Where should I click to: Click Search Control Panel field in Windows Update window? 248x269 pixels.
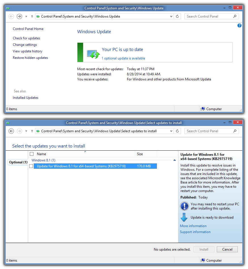coord(211,16)
